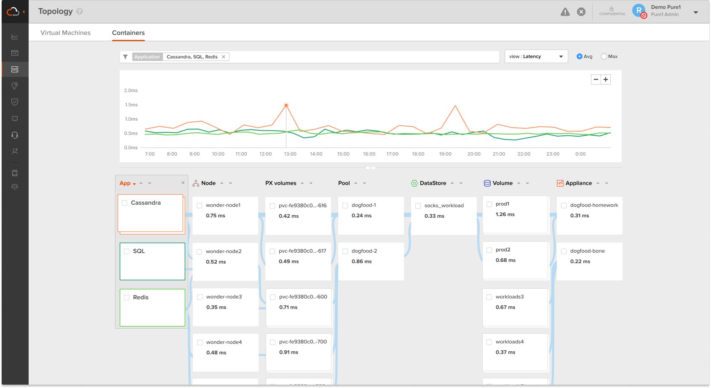711x388 pixels.
Task: Remove the Cassandra, SQL, Redis filter tag
Action: [x=224, y=57]
